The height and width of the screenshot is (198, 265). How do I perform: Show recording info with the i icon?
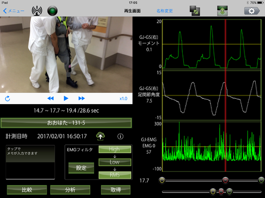121,136
